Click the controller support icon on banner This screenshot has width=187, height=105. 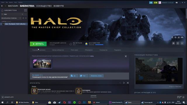182,37
